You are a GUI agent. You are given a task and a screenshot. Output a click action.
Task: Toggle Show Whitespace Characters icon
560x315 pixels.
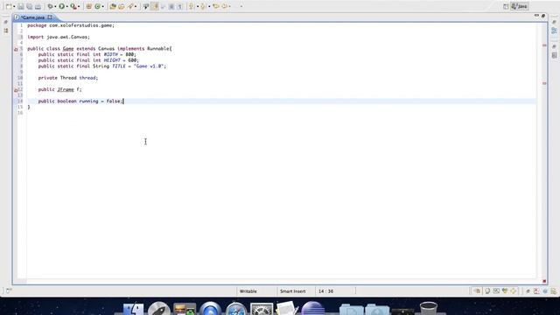pyautogui.click(x=180, y=6)
